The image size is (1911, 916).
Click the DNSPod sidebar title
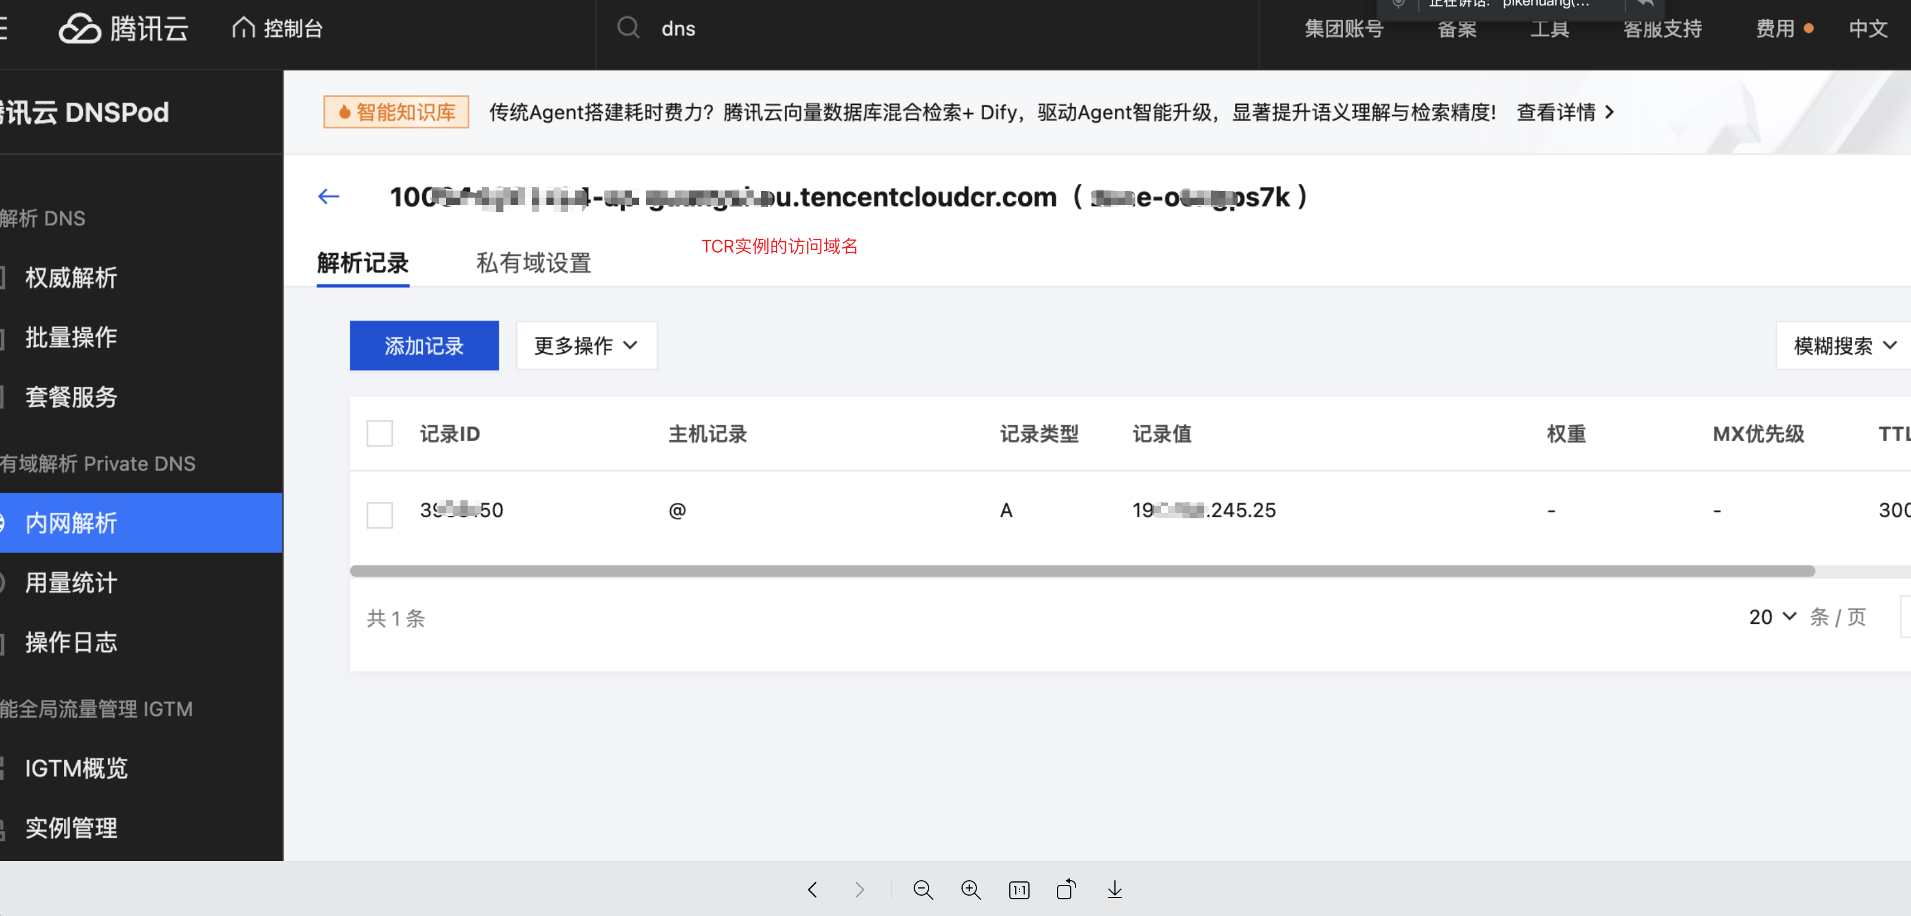[x=85, y=112]
